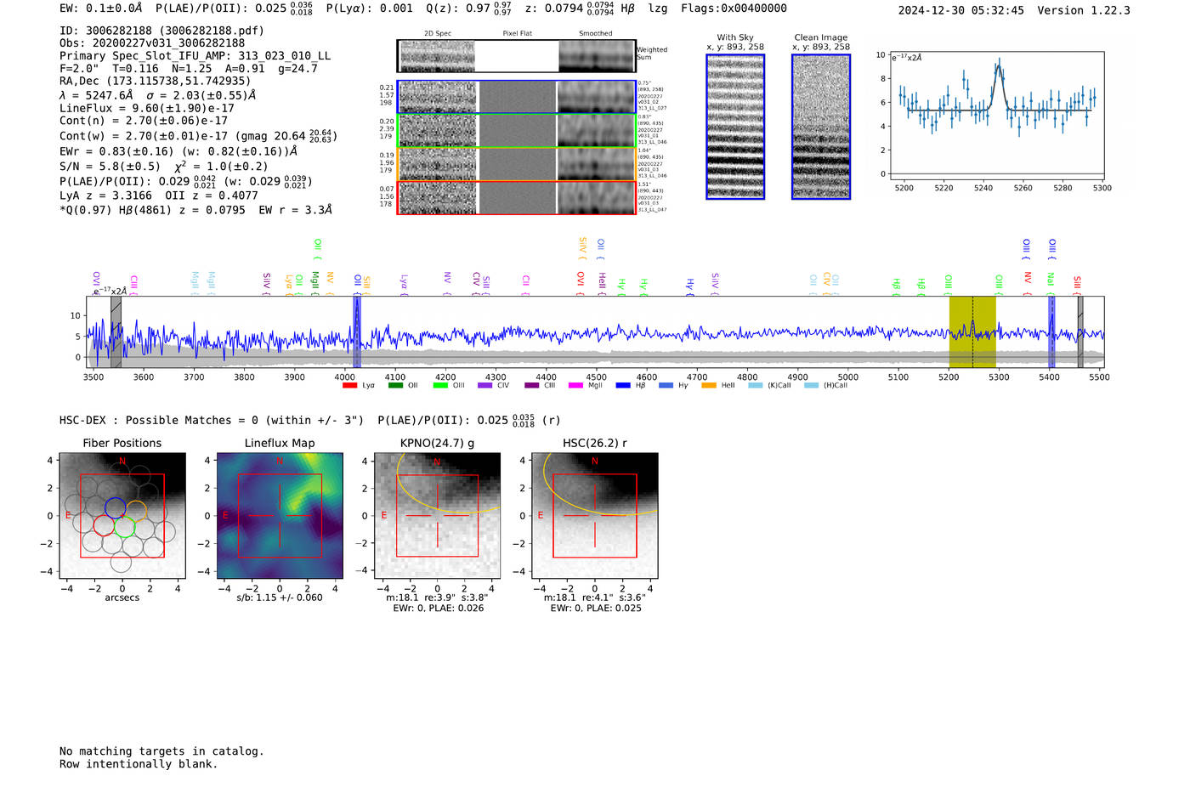This screenshot has width=1190, height=810.
Task: Open the KPNO(24.7) g cutout image
Action: click(x=438, y=516)
